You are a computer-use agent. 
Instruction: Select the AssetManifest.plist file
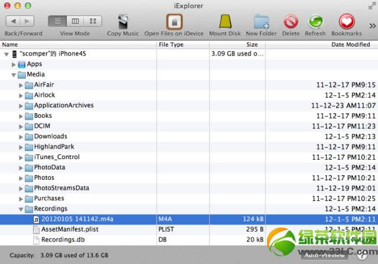pyautogui.click(x=70, y=229)
